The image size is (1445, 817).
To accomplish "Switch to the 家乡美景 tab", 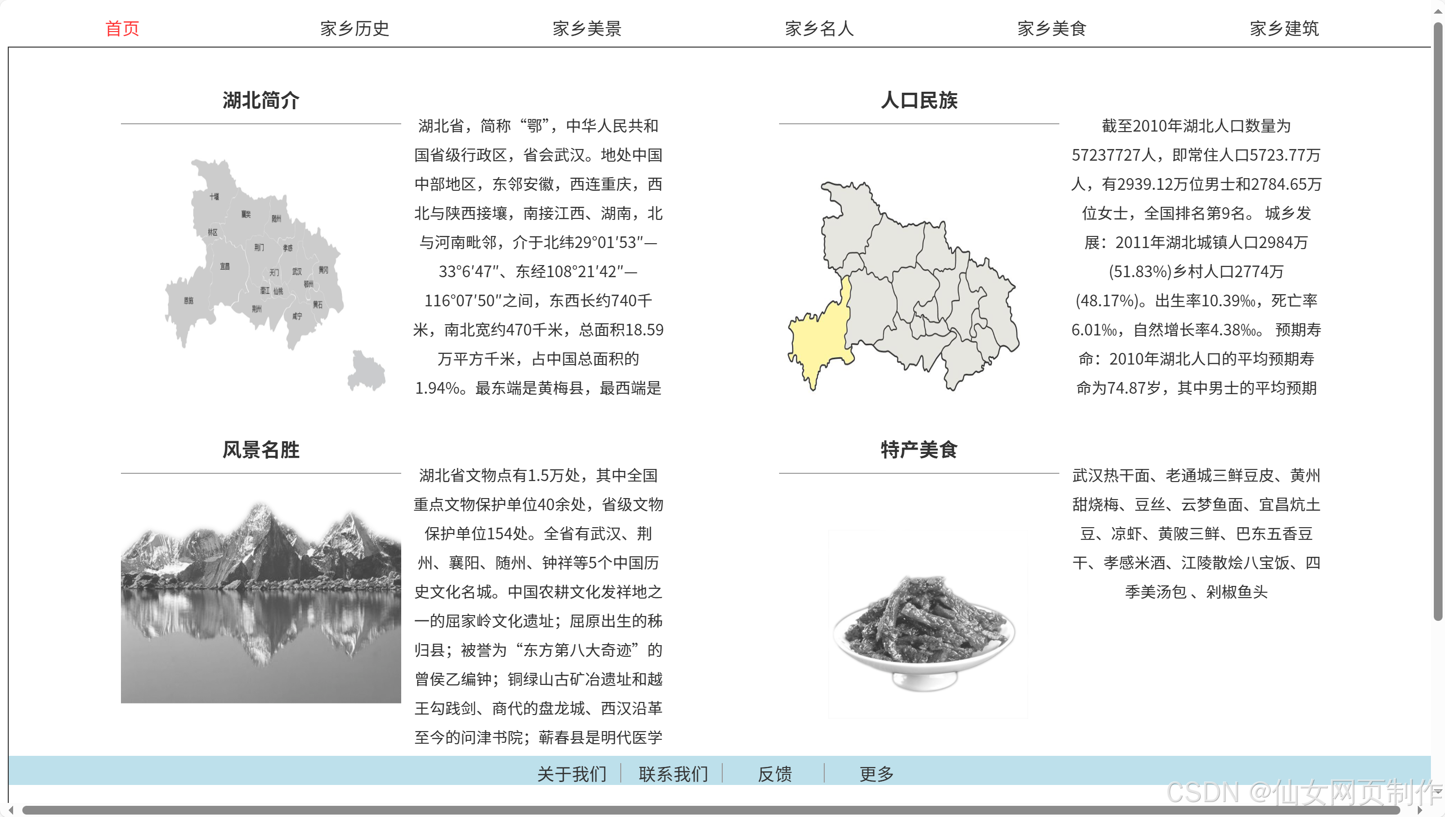I will (586, 28).
